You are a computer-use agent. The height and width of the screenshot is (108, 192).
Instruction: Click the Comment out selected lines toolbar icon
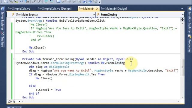pyautogui.click(x=46, y=1)
